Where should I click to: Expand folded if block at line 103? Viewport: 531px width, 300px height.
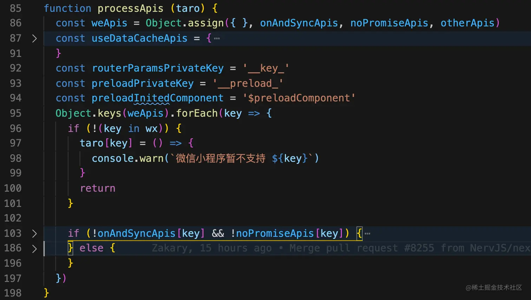pyautogui.click(x=34, y=233)
